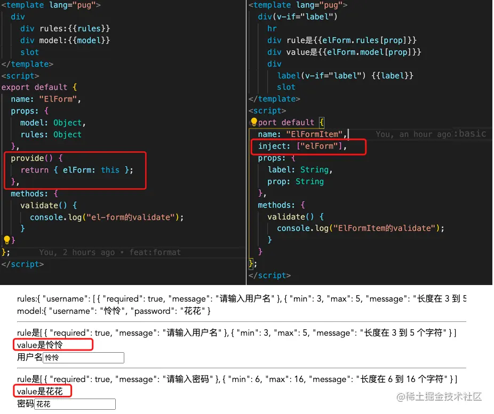Click 'return { elForm: this };' code line

click(x=77, y=170)
